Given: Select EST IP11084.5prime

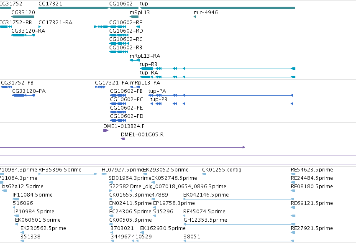Looking at the screenshot, I should pos(16,199).
